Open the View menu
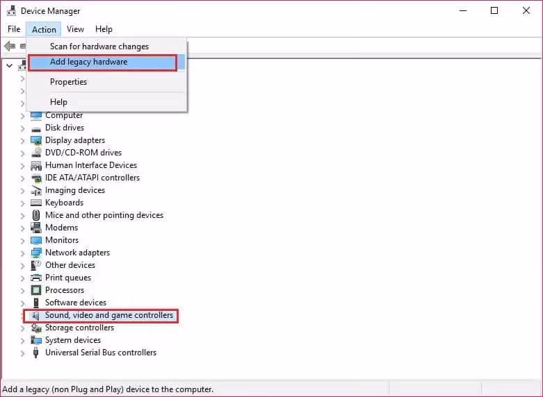 [75, 29]
